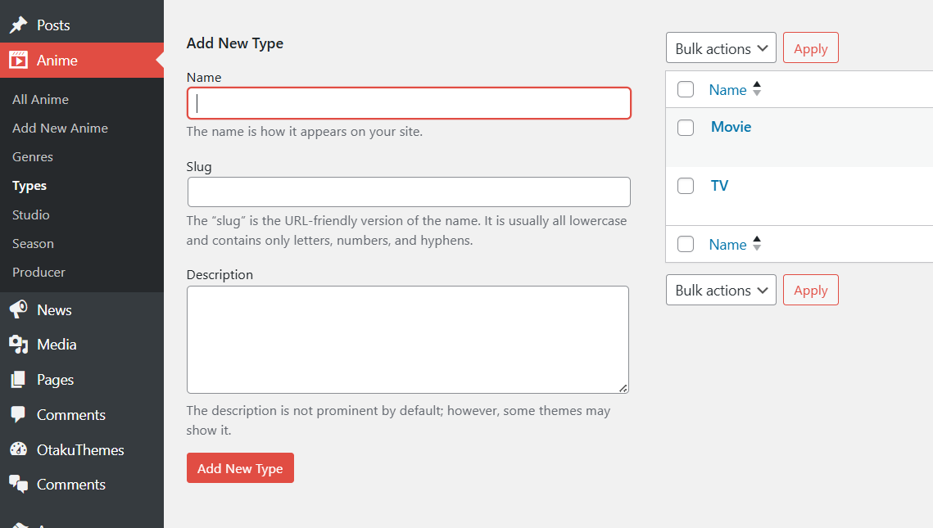
Task: Click the OtakuThemes palette icon
Action: 18,450
